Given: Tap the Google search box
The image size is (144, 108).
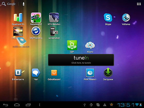Looking at the screenshot, I should point(9,4).
